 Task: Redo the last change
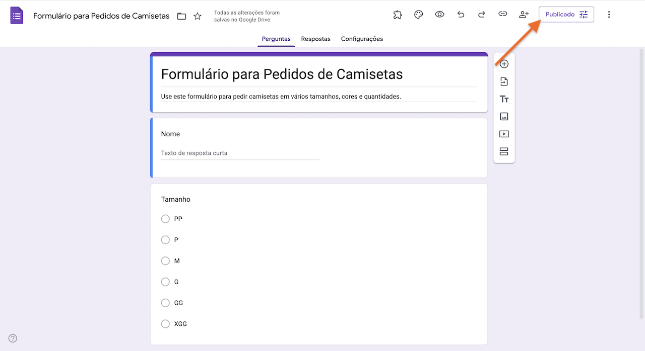[481, 14]
